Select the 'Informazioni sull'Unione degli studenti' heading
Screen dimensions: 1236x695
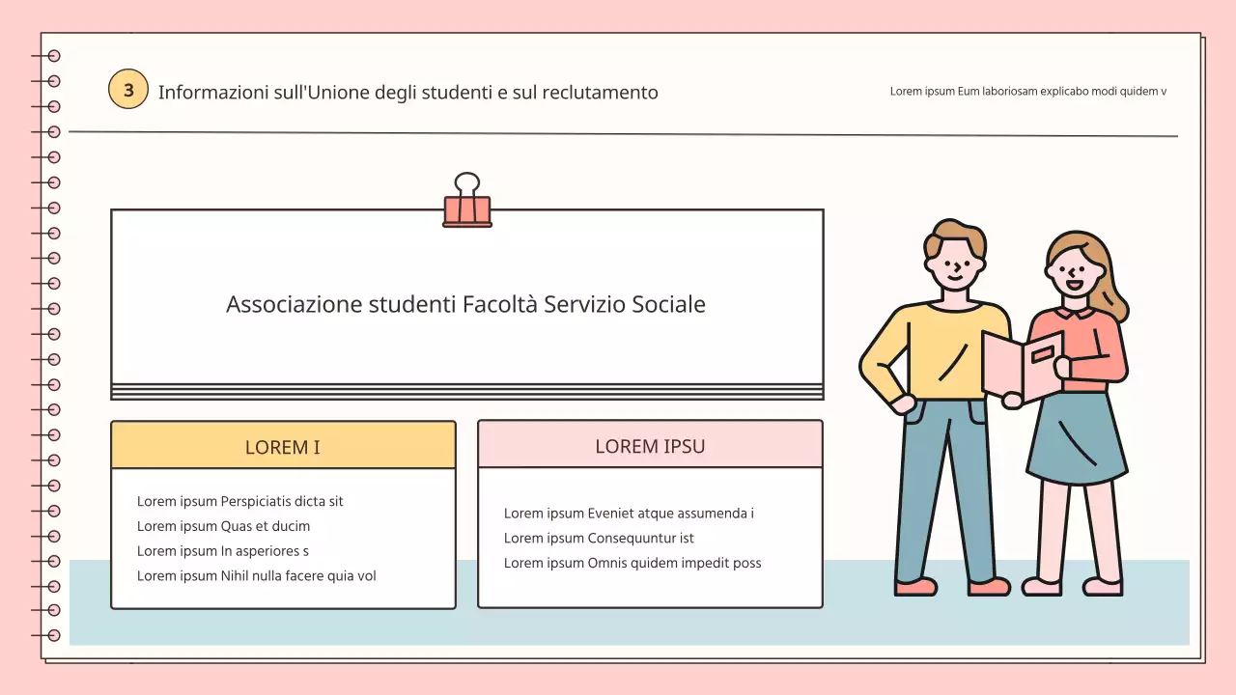pos(407,93)
